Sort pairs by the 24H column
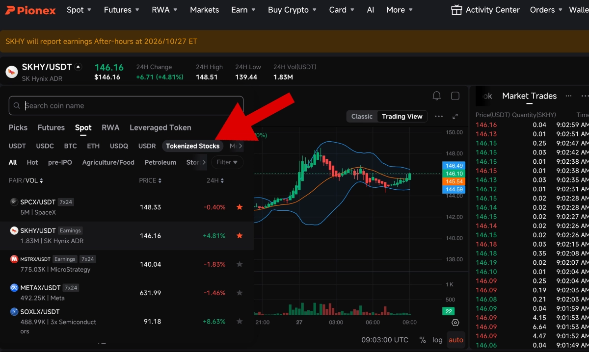Screen dimensions: 589x352 point(215,180)
